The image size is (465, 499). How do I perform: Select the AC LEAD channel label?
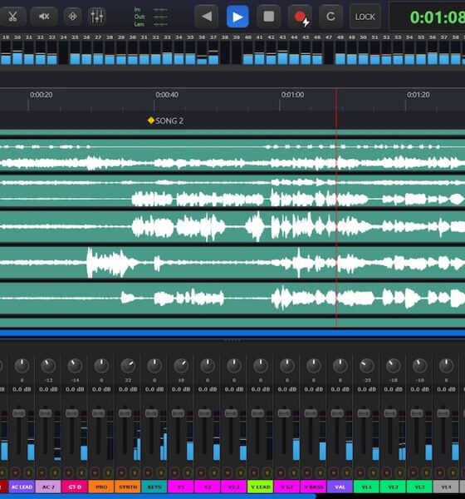tap(22, 487)
